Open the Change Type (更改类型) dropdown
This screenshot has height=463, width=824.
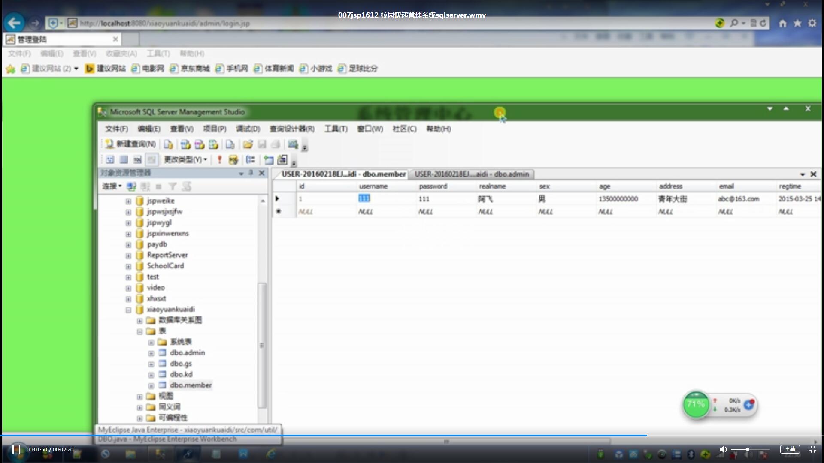coord(185,160)
